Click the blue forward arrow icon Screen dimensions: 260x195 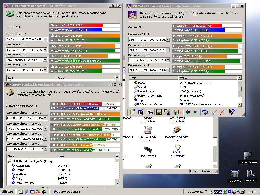click(x=196, y=112)
